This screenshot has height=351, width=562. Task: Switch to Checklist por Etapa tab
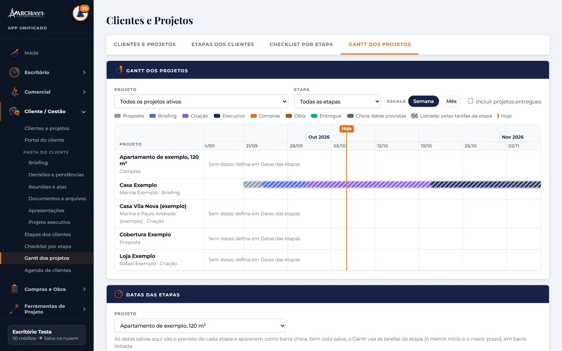301,45
